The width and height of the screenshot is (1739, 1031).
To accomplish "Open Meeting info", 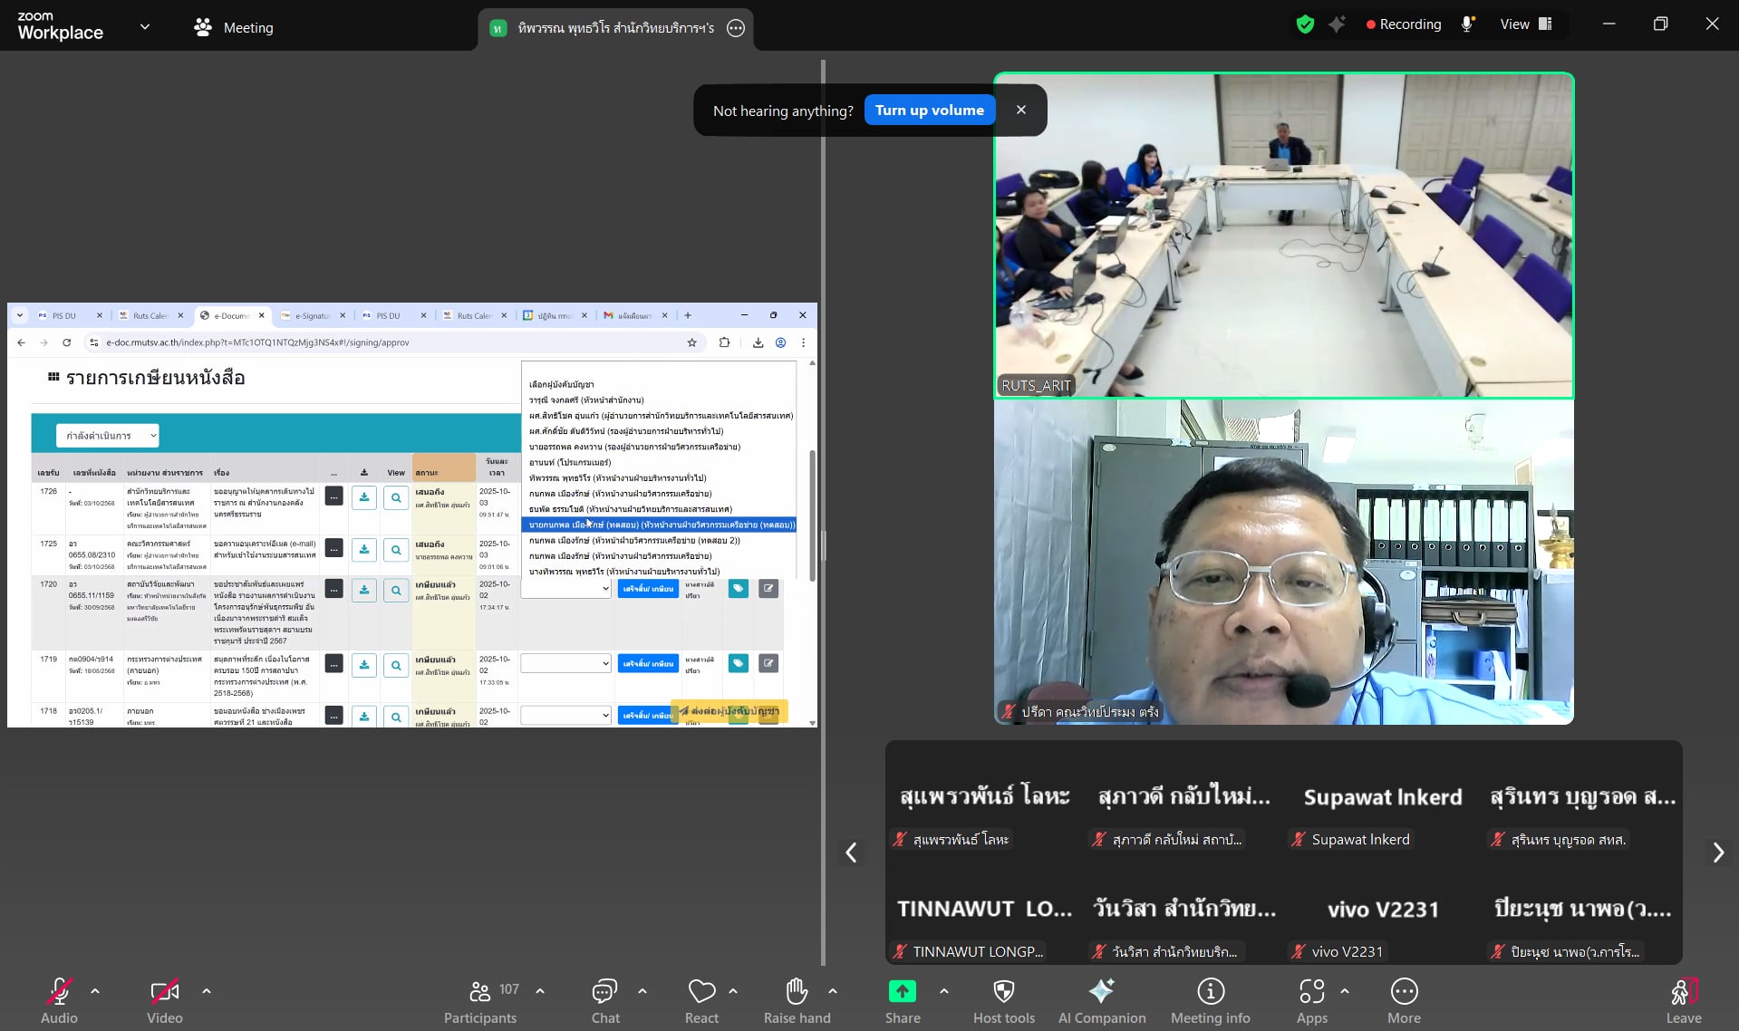I will (1210, 992).
